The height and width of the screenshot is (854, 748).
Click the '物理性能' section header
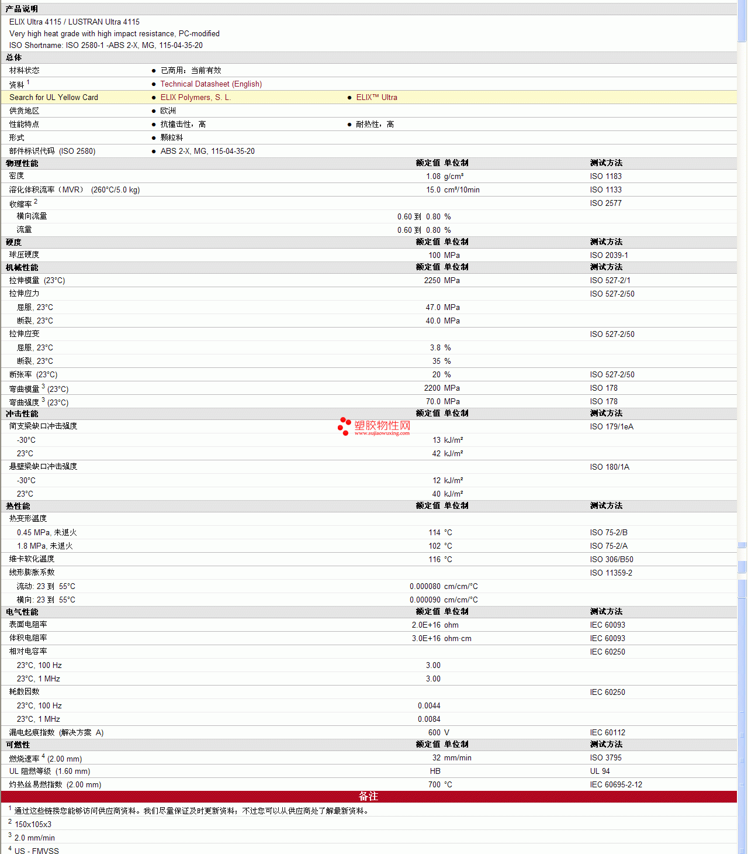point(22,163)
